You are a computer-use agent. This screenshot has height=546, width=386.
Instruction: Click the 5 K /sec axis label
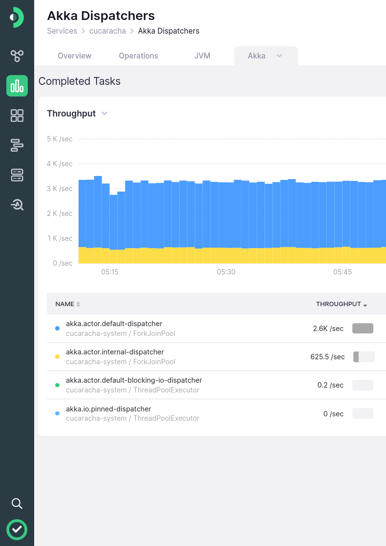click(60, 139)
